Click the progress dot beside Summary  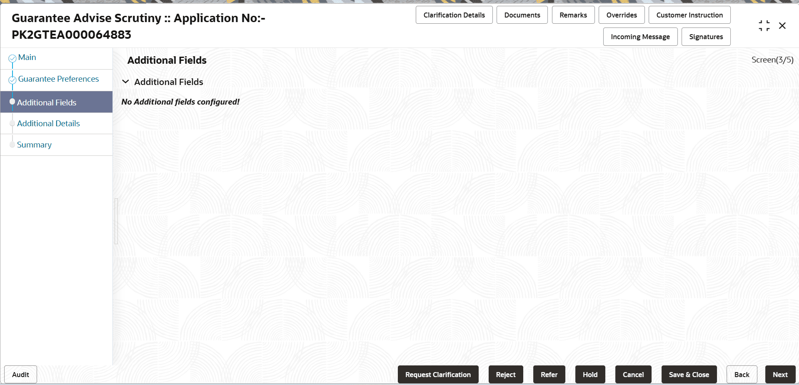13,144
